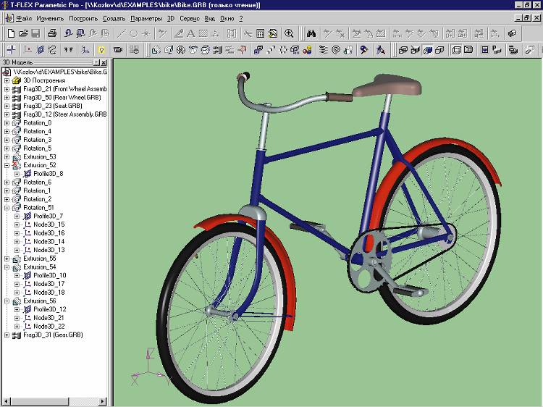Expand the Profile3D_8 child node
543x407 pixels.
tap(17, 174)
